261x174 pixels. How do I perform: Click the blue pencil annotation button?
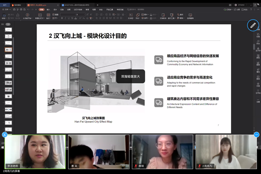(x=253, y=25)
